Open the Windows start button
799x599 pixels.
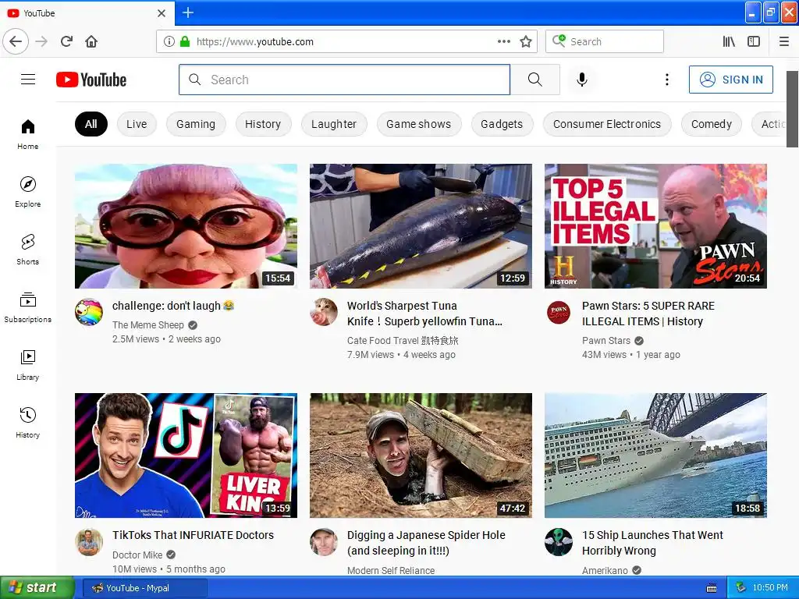pyautogui.click(x=37, y=588)
